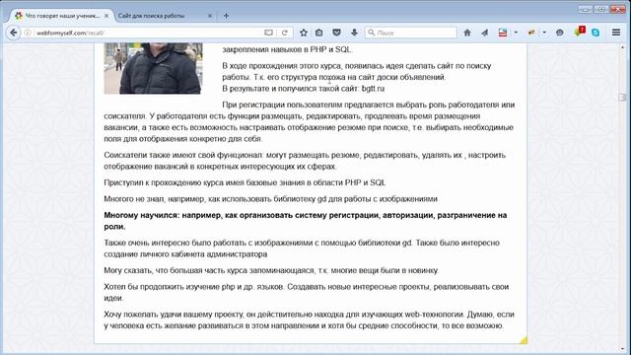The width and height of the screenshot is (631, 355).
Task: Close the browser window
Action: tap(618, 9)
